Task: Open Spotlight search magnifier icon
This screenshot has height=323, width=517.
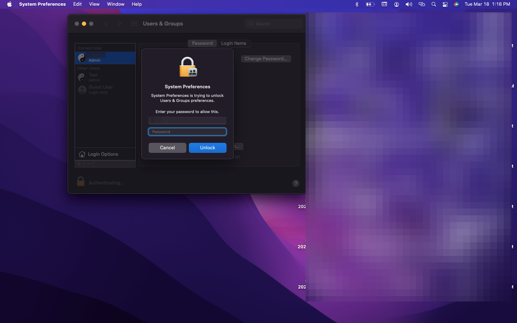Action: coord(434,4)
